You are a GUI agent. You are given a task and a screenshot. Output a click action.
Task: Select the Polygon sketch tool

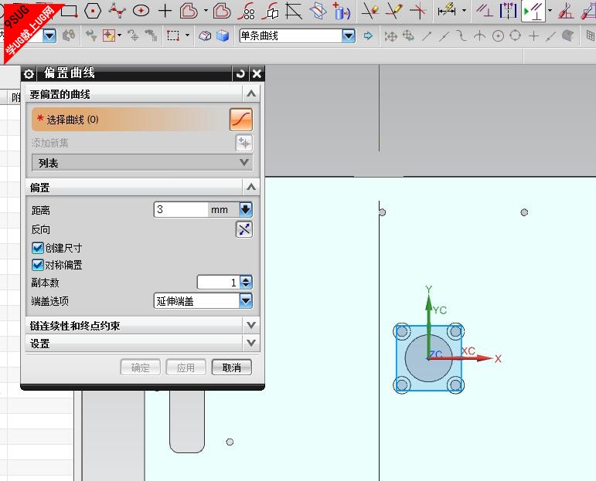(x=92, y=11)
